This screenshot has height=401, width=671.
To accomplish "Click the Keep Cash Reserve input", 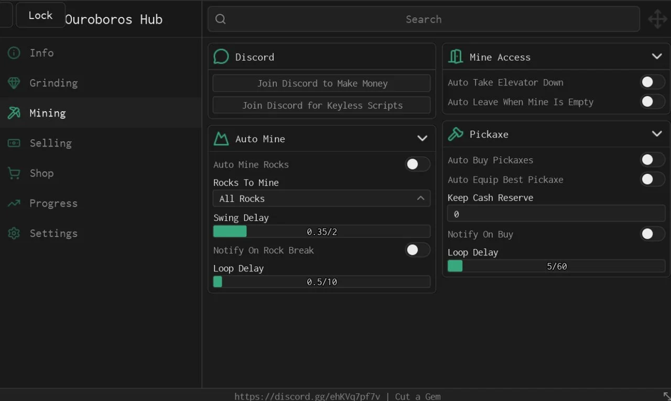I will (556, 214).
